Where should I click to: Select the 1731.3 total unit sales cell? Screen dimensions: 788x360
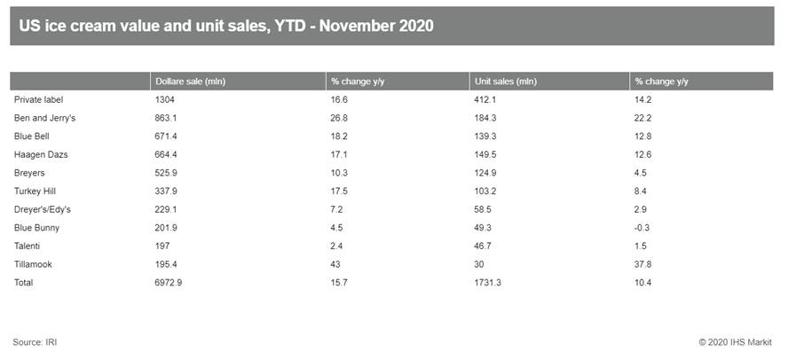tap(487, 281)
